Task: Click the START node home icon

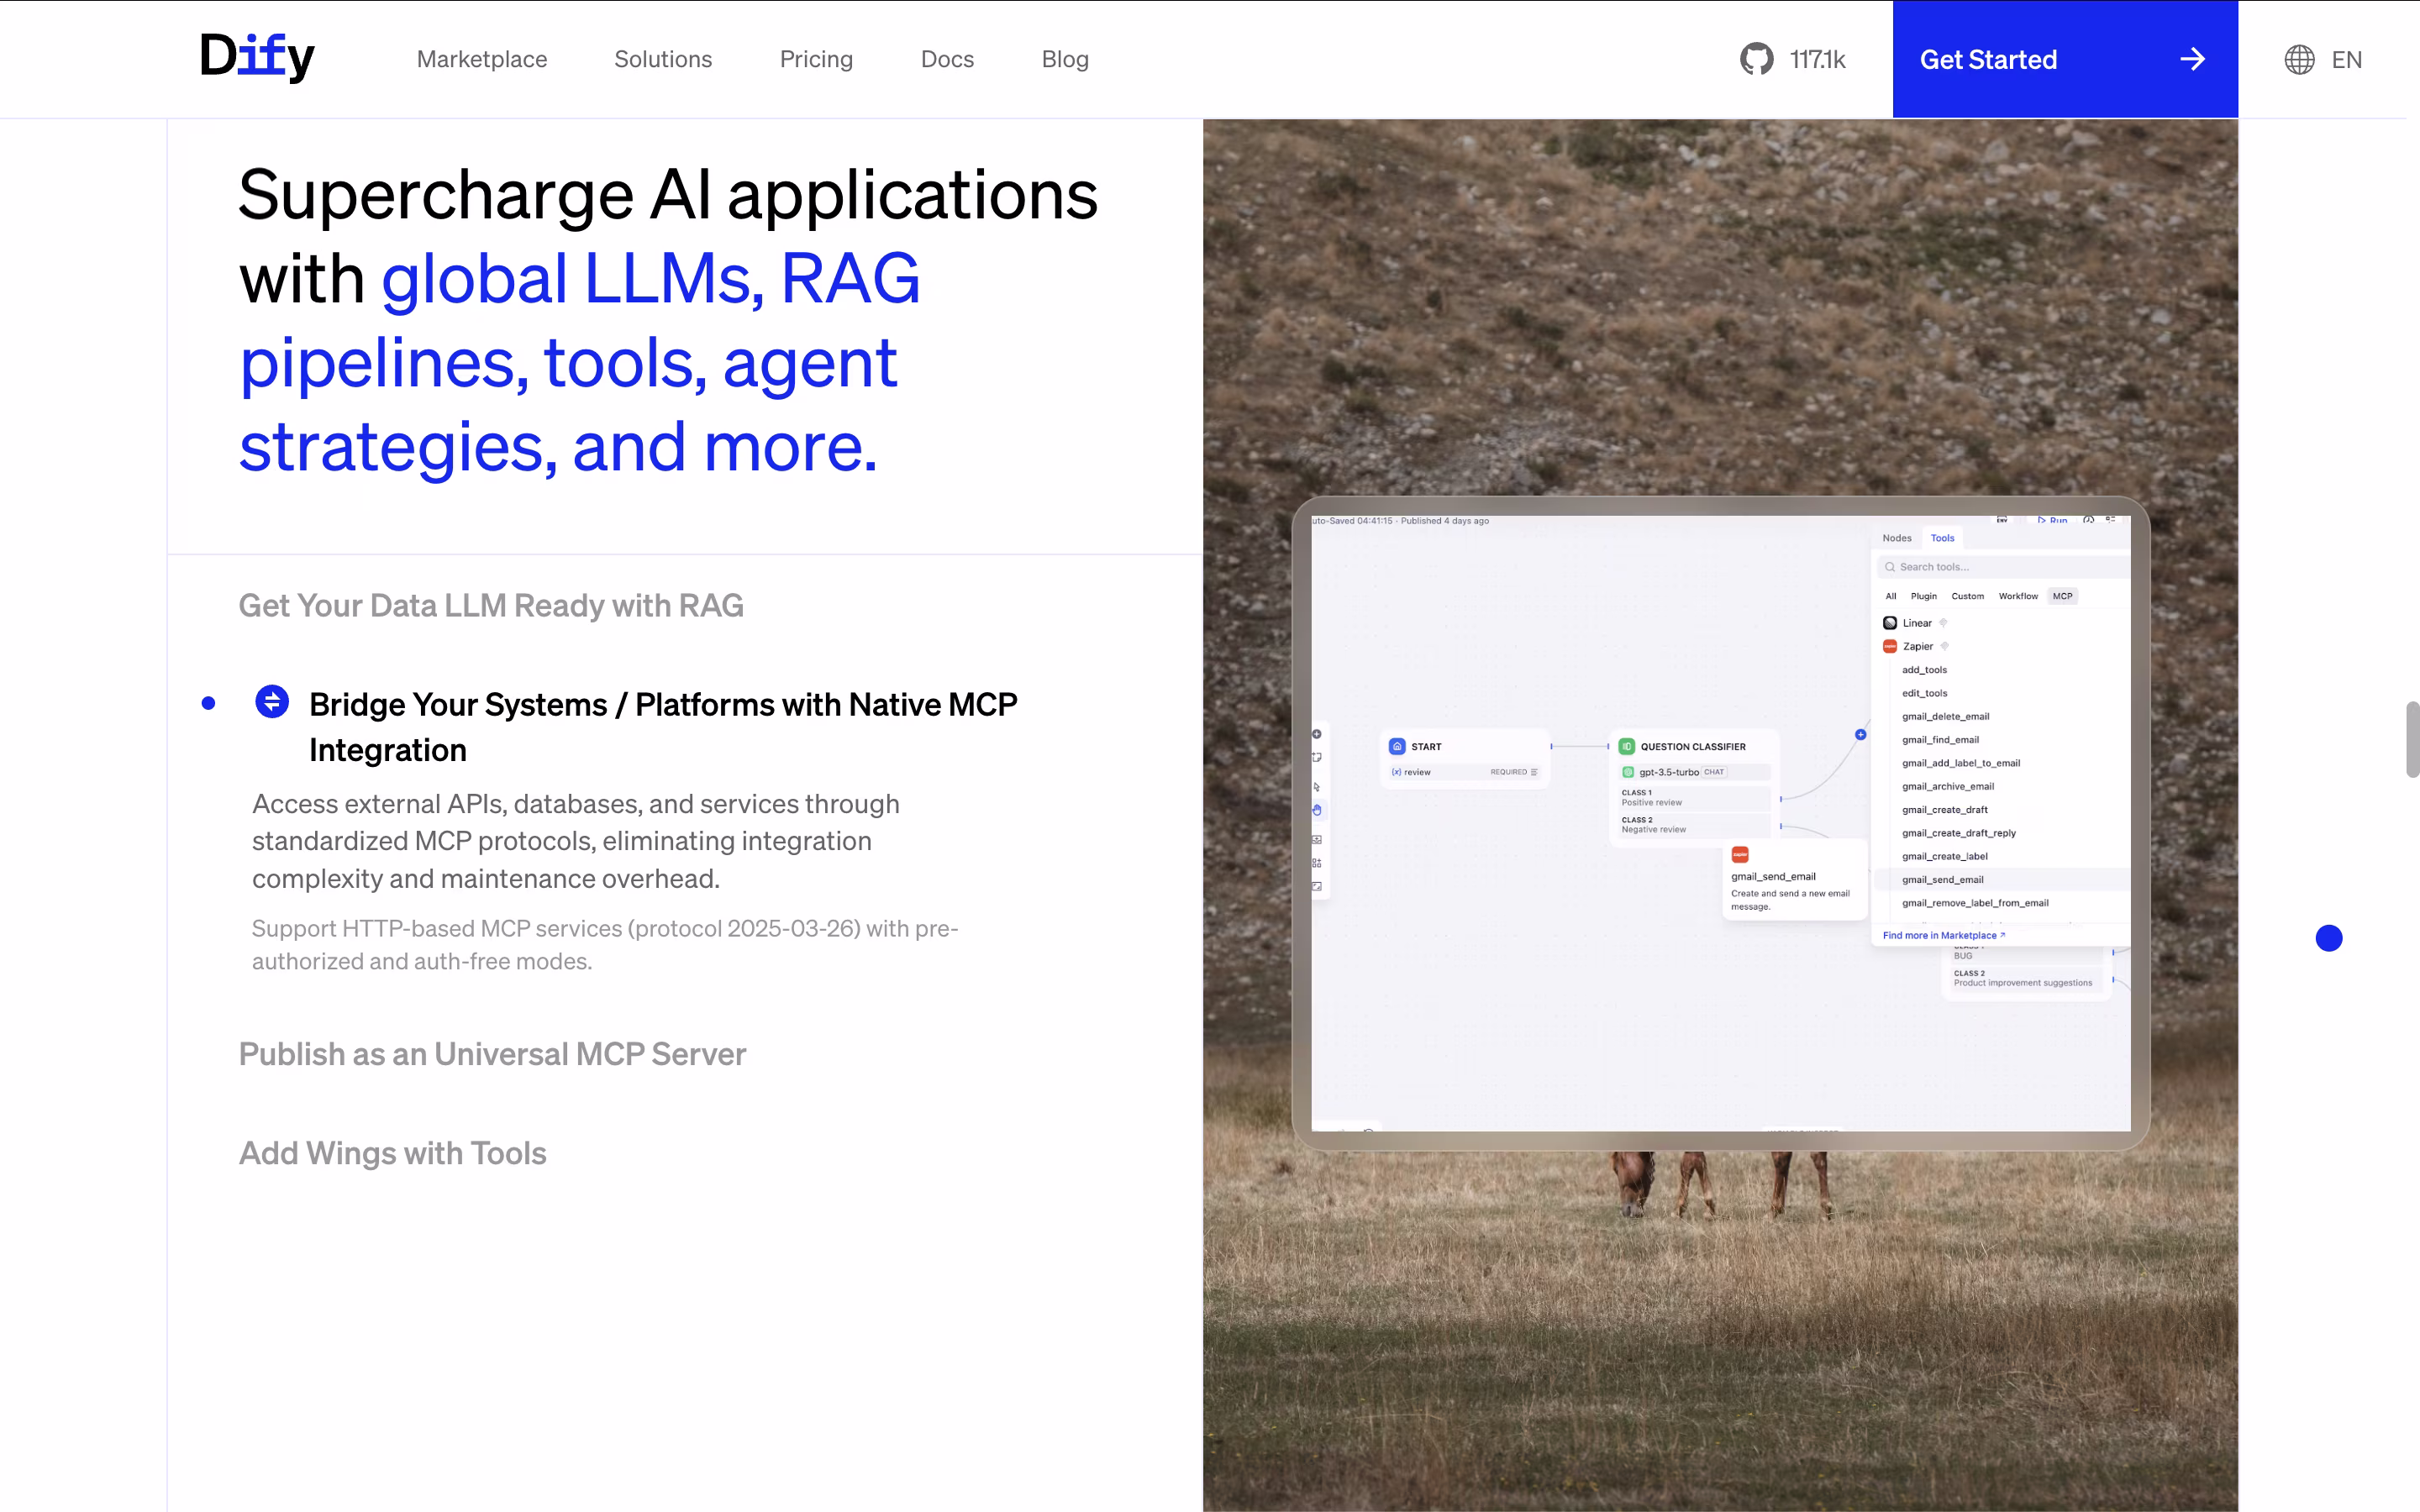Action: click(x=1397, y=746)
